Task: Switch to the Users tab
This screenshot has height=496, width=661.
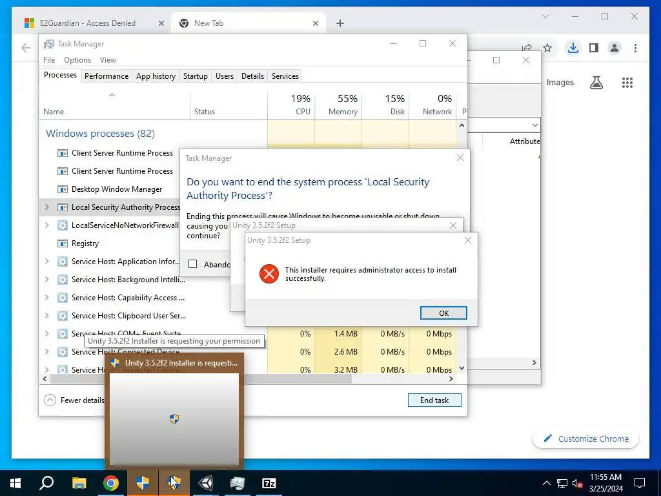Action: [x=224, y=76]
